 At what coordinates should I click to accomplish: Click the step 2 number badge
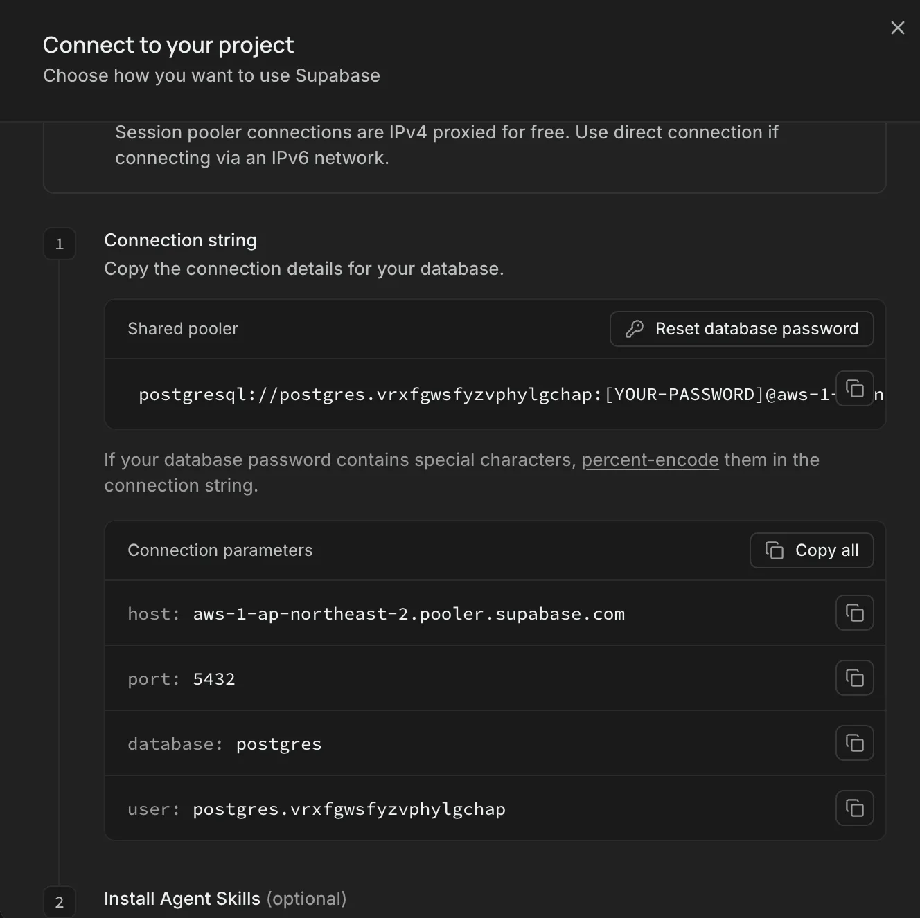(60, 901)
